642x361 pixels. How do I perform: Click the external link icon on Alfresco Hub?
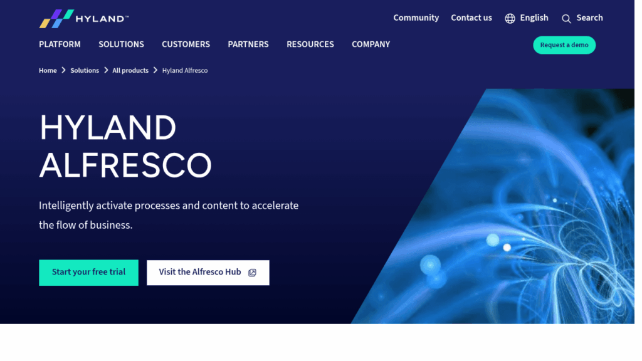[252, 273]
